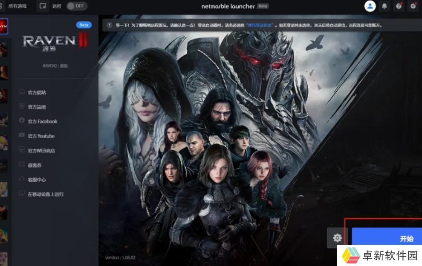Open 官方WEB商店 web shop link
The image size is (422, 266).
click(41, 151)
